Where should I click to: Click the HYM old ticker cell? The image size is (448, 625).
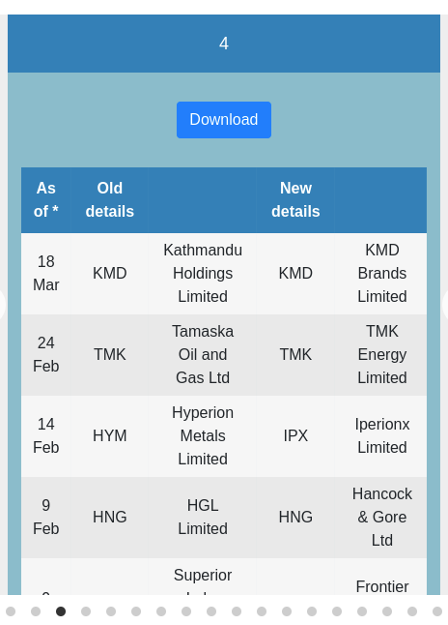[x=110, y=436]
